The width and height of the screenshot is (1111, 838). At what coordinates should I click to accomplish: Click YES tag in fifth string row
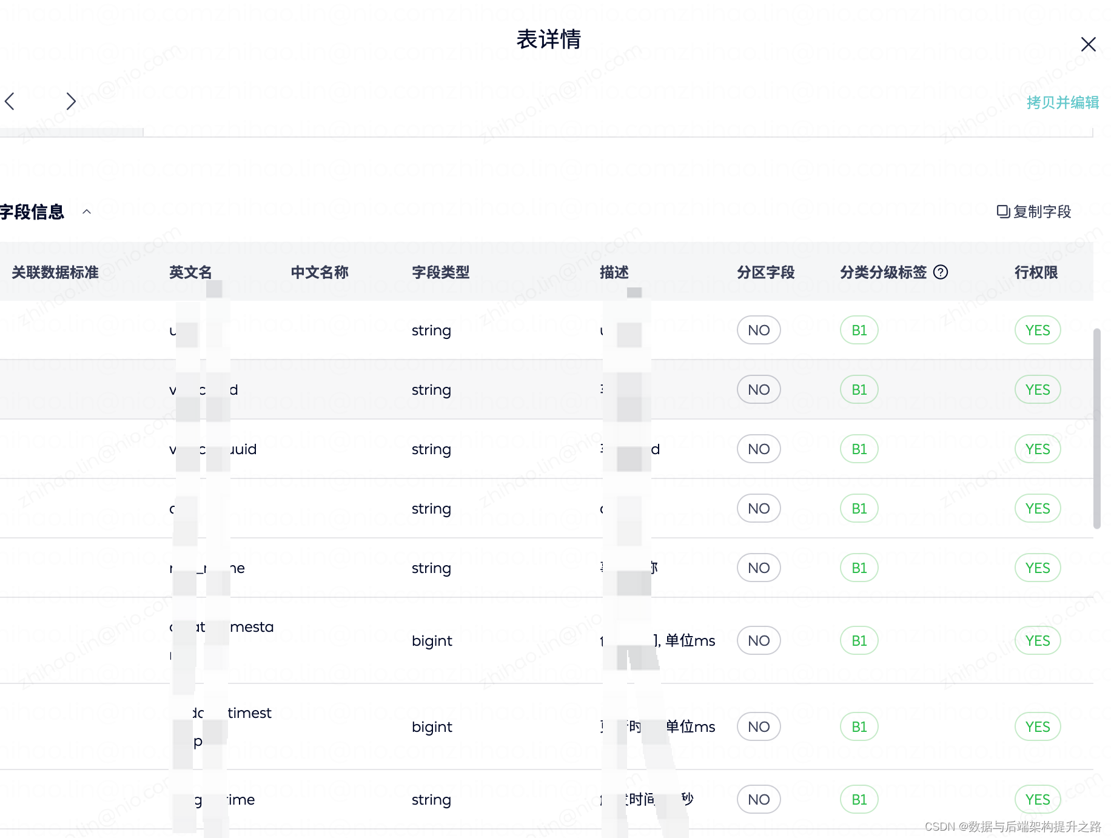tap(1038, 568)
